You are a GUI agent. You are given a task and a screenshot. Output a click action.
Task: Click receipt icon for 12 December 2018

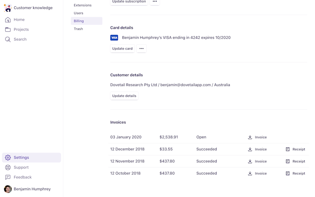(x=288, y=149)
